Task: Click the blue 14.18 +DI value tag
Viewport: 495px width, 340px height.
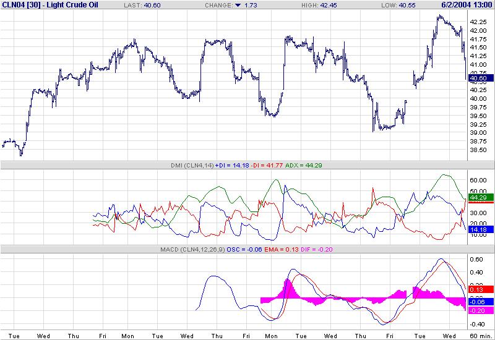Action: pos(481,229)
